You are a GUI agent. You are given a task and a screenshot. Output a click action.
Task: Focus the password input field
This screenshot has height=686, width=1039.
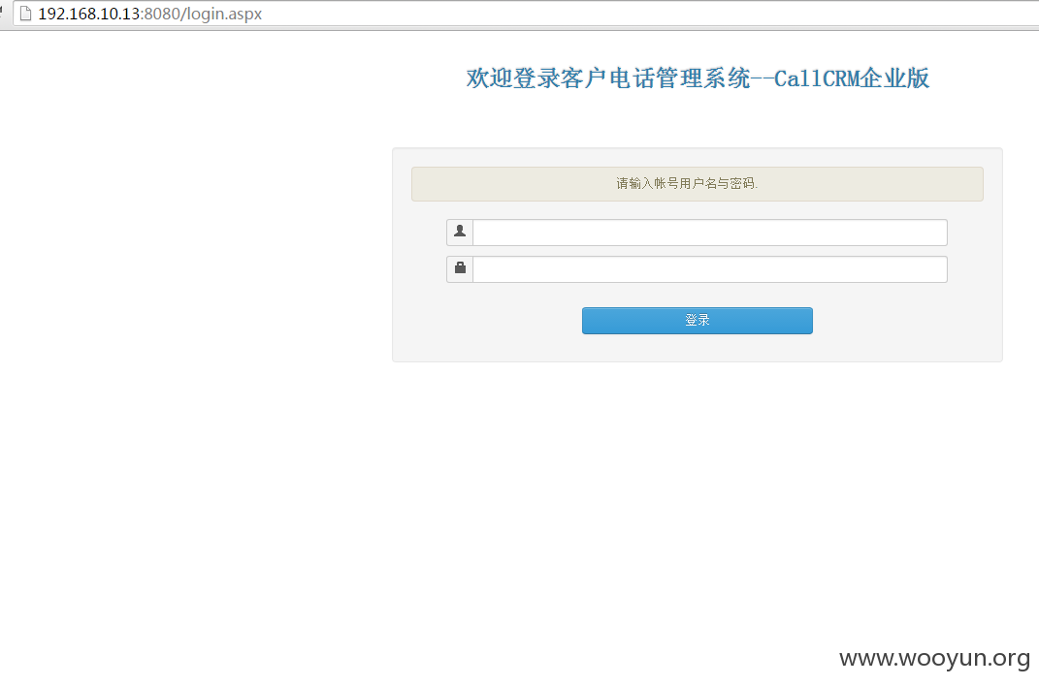tap(710, 269)
